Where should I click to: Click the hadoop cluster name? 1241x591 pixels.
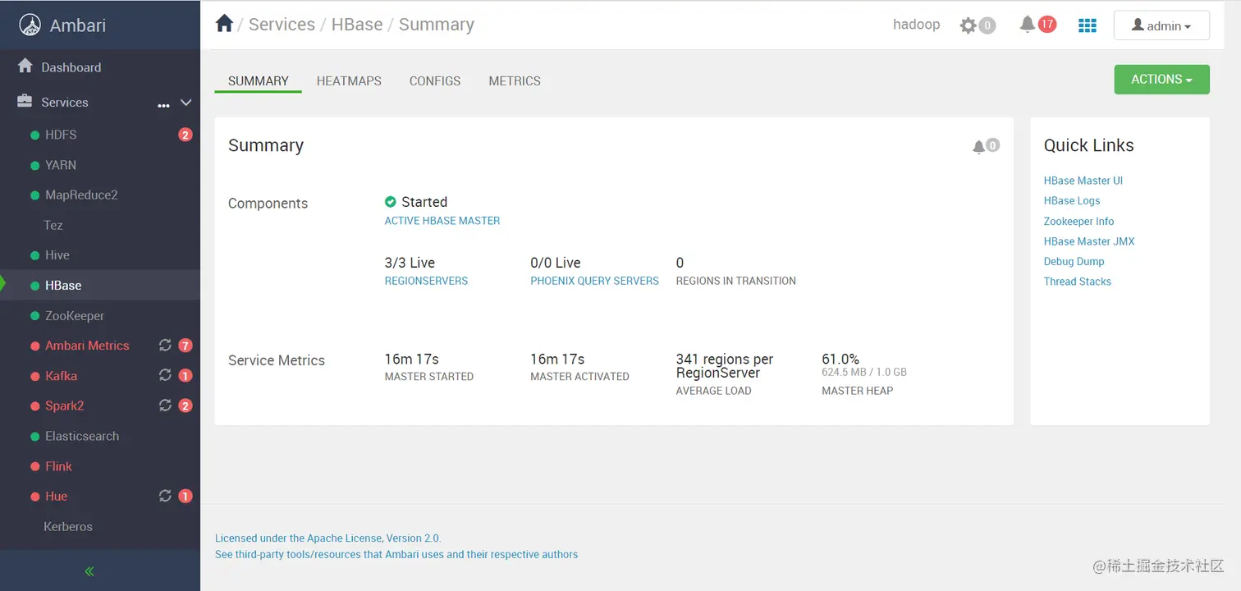pos(916,25)
